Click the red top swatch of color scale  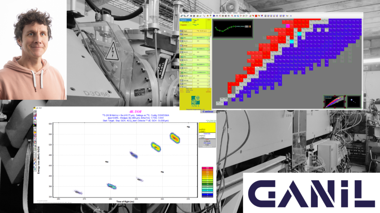[207, 168]
